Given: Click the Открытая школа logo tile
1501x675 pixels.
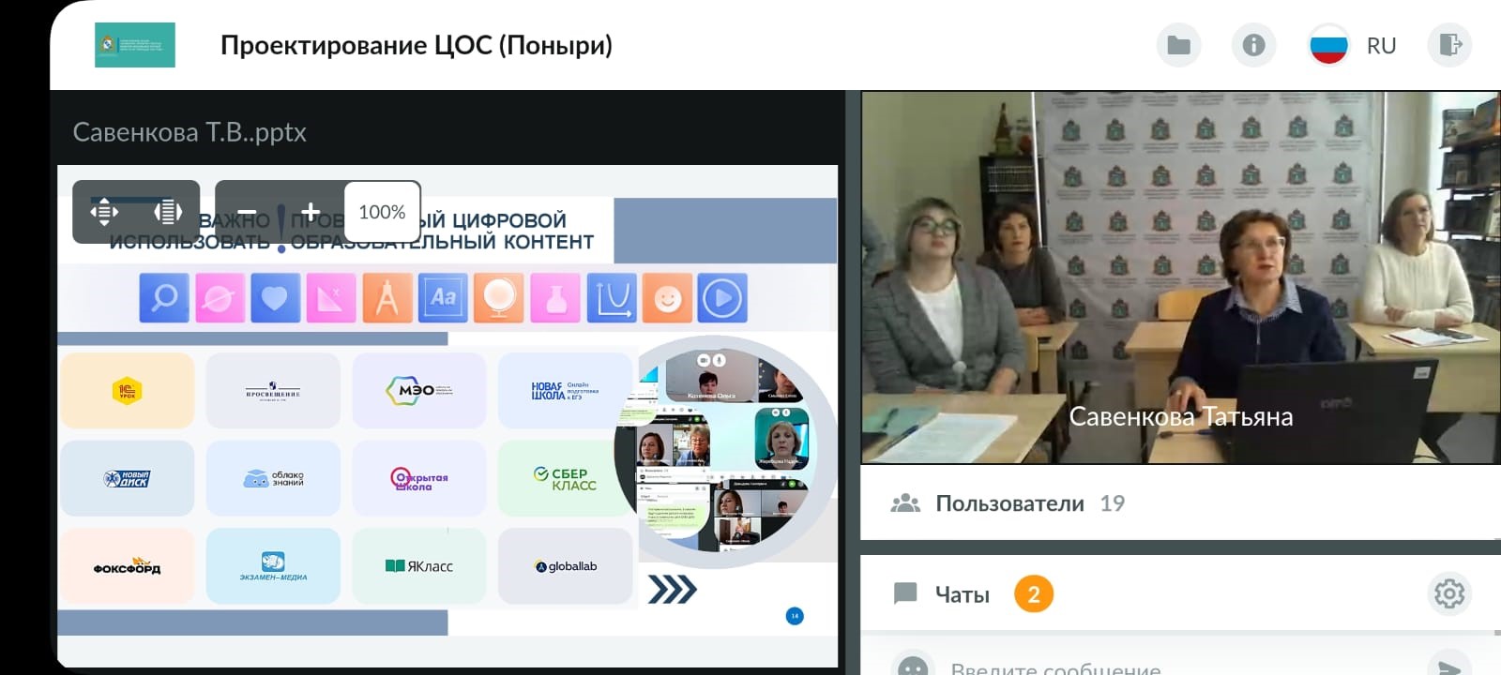Looking at the screenshot, I should pos(419,478).
